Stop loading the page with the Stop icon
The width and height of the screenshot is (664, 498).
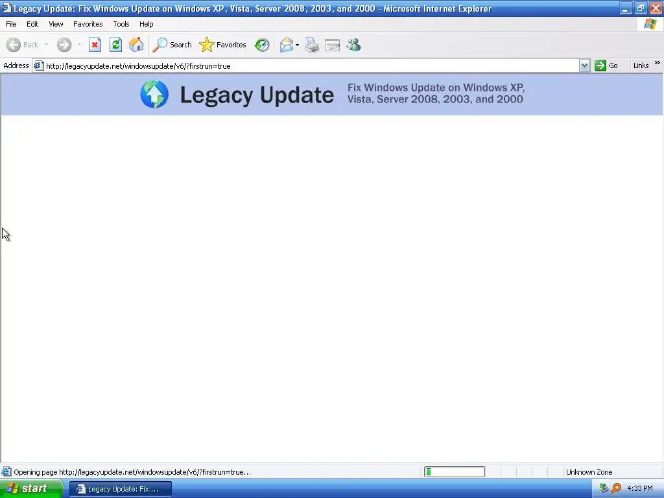pyautogui.click(x=95, y=45)
